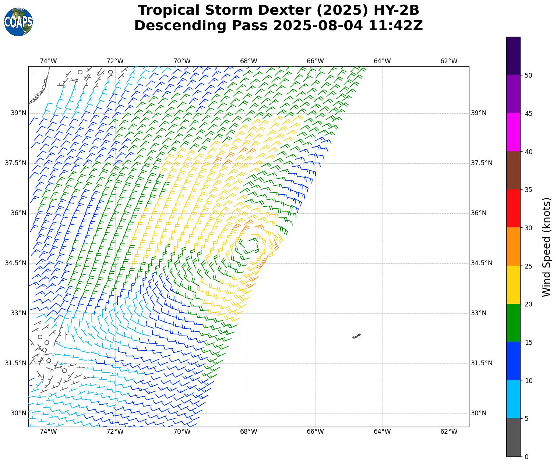Click the 62°W label on bottom axis

[449, 432]
